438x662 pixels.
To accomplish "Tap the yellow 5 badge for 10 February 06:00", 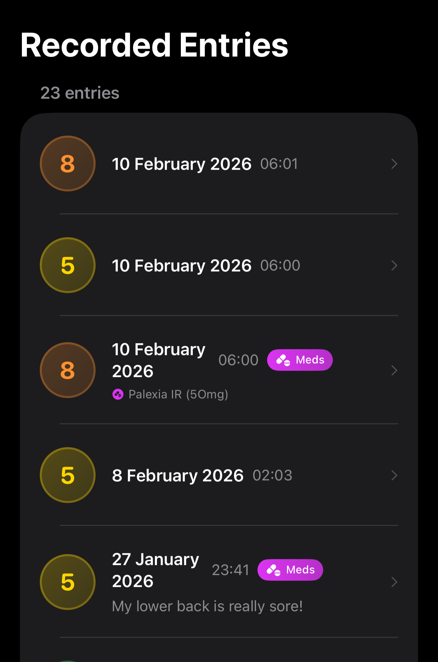I will (68, 265).
